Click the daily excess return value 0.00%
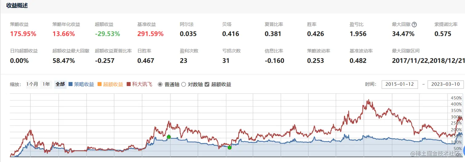 [x=19, y=60]
